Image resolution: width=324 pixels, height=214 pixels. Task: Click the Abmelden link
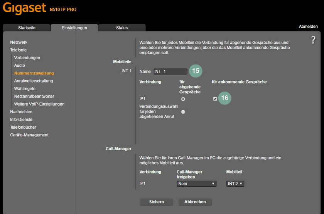[x=308, y=27]
